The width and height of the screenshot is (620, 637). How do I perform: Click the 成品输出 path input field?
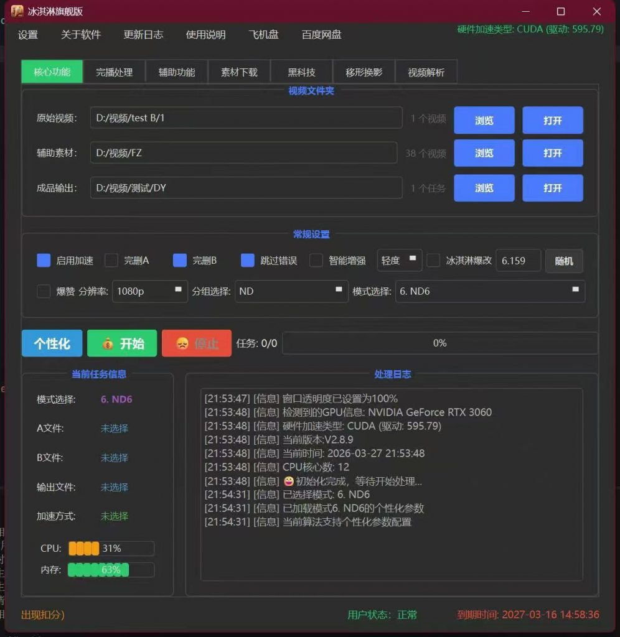pos(246,188)
